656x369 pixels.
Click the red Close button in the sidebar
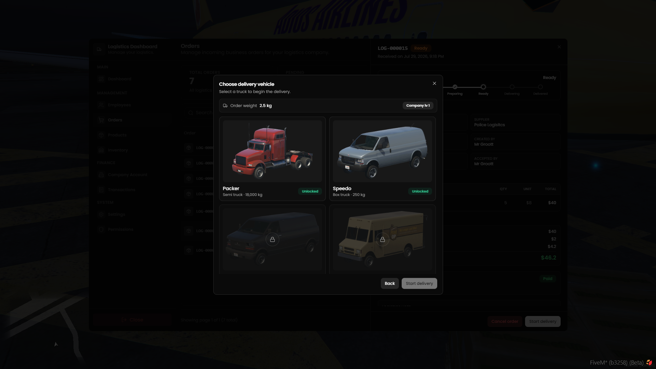tap(132, 320)
